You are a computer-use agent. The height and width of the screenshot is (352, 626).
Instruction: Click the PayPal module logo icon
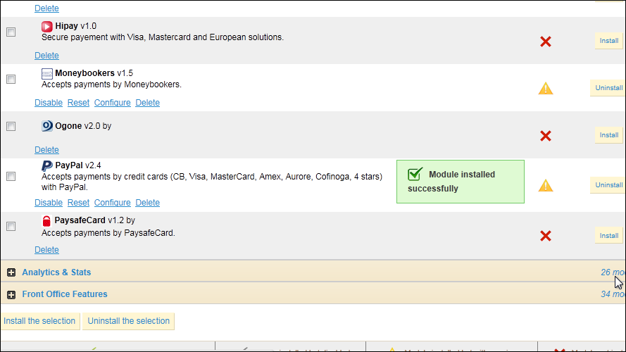47,165
